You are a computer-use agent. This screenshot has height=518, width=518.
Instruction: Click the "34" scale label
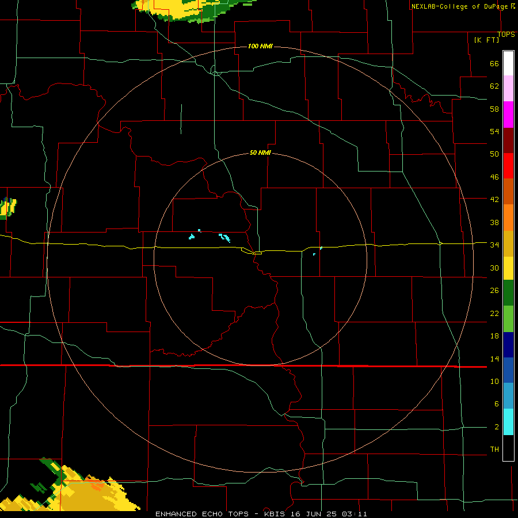pyautogui.click(x=494, y=245)
